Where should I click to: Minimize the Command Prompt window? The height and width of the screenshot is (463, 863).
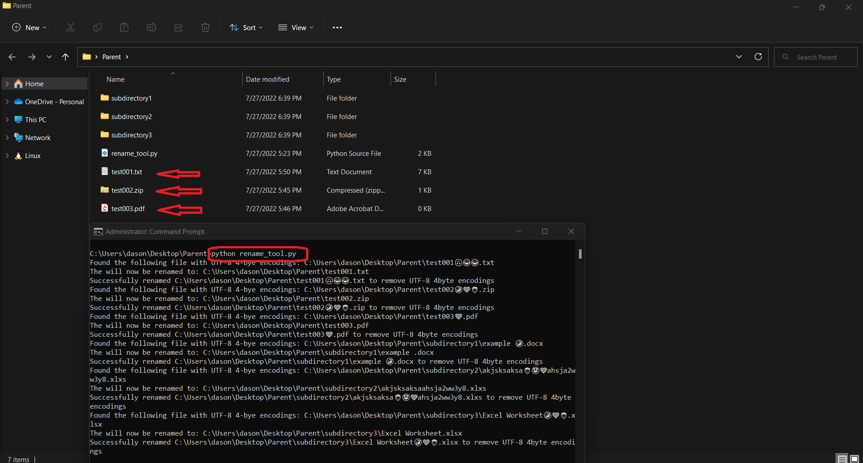(519, 231)
